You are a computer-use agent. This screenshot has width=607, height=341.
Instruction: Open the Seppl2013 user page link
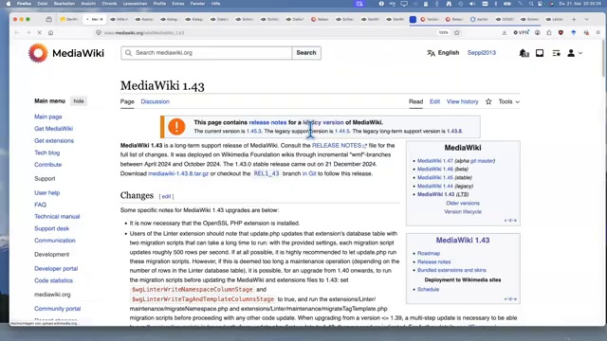pyautogui.click(x=481, y=53)
